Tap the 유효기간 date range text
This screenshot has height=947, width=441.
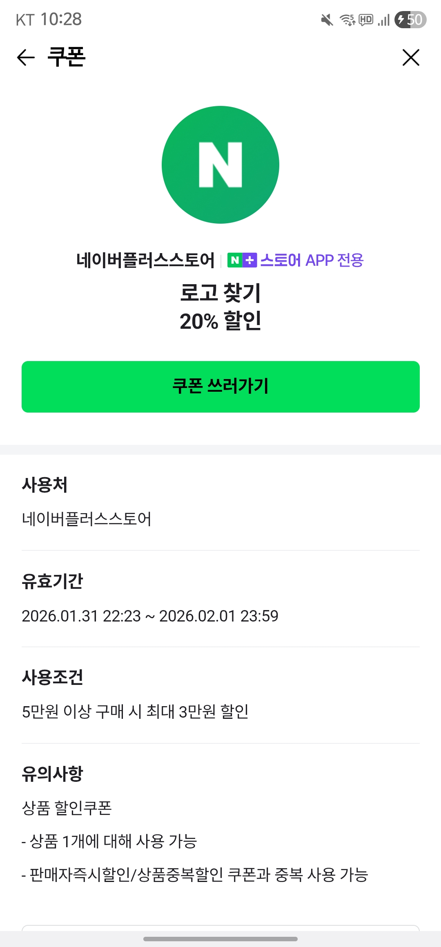point(150,616)
